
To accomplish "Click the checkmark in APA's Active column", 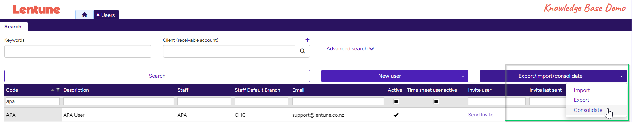I will [x=396, y=115].
